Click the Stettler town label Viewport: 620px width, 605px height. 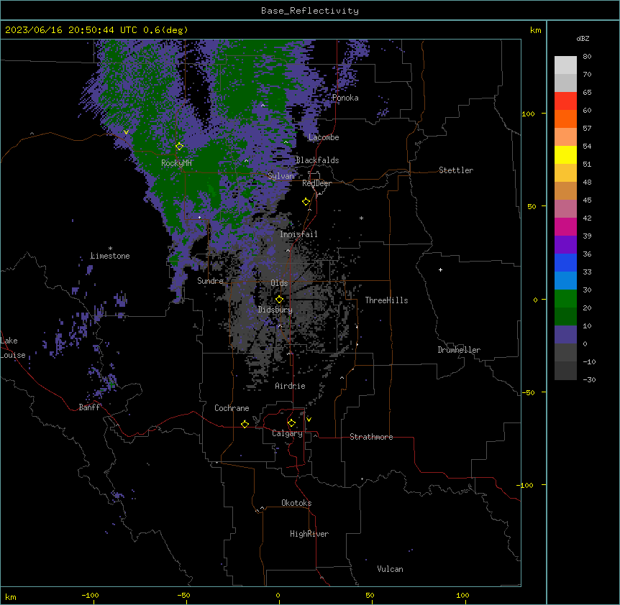pyautogui.click(x=456, y=170)
